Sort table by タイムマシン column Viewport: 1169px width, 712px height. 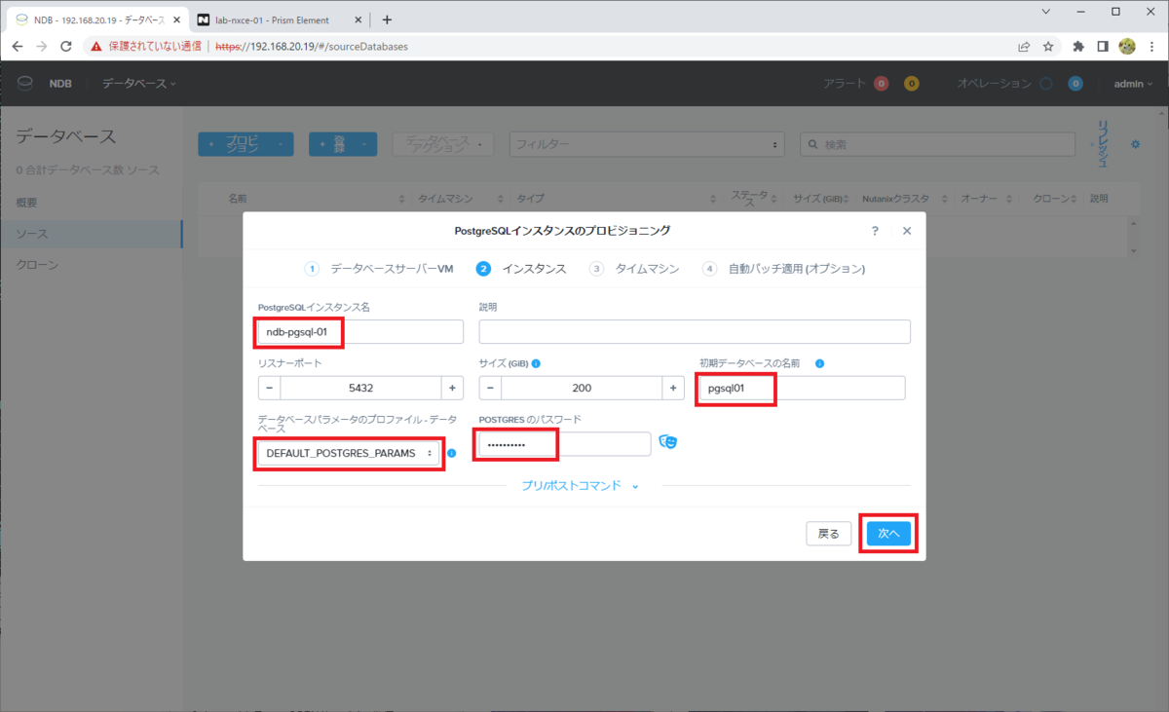pyautogui.click(x=445, y=198)
